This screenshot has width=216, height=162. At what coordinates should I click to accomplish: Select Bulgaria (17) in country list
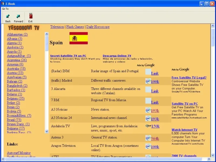click(x=16, y=129)
